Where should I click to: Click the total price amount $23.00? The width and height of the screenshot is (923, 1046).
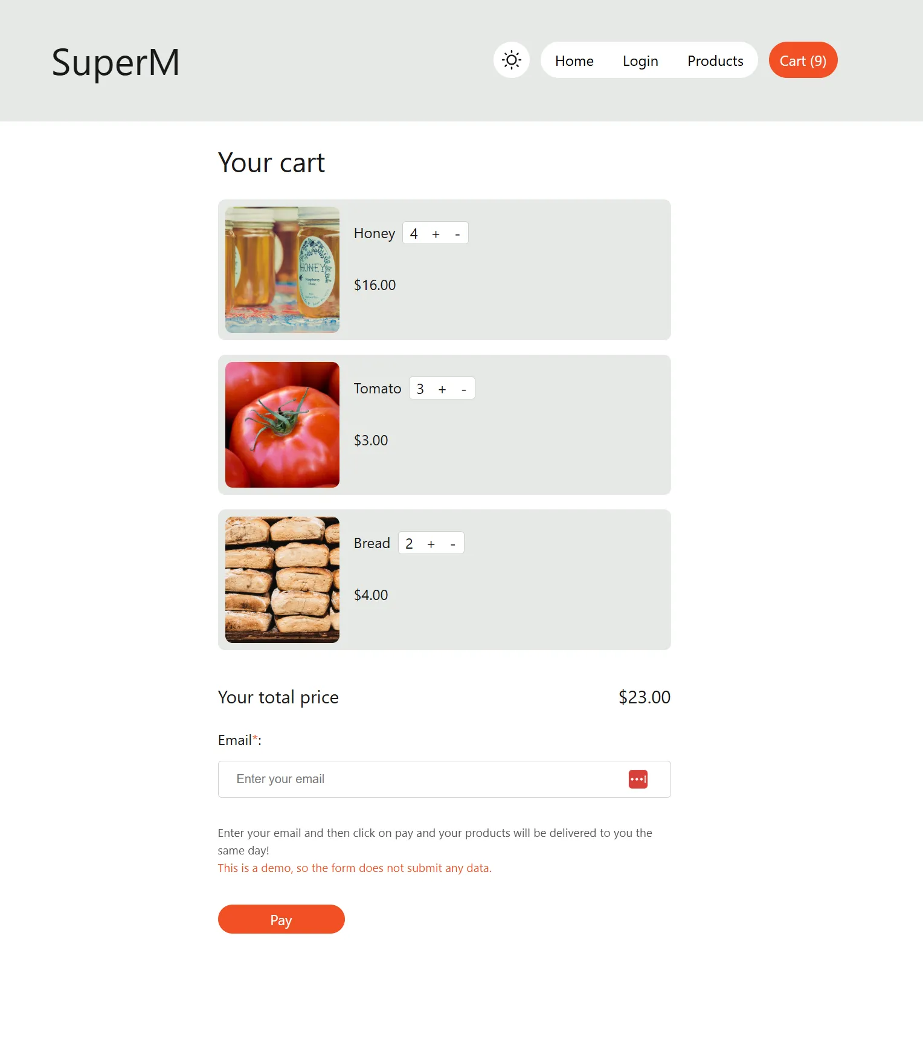point(643,697)
